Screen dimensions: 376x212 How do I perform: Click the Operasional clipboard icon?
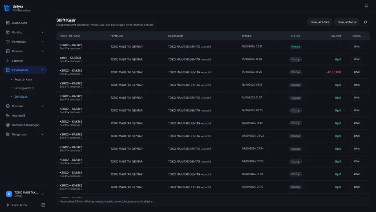point(8,70)
